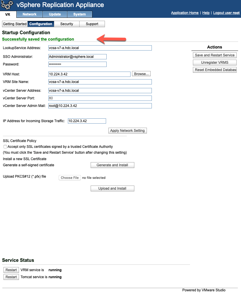This screenshot has width=241, height=296.
Task: Go to the Getting Started sub-tab
Action: [x=15, y=24]
